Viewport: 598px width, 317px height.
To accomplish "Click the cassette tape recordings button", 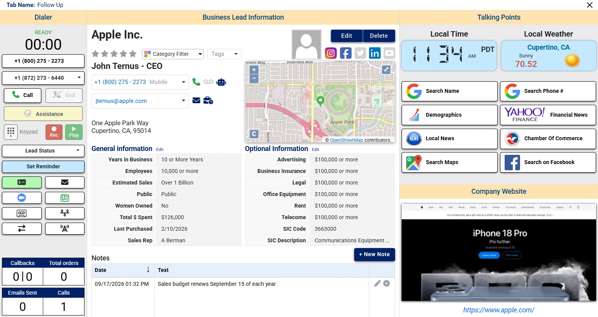I will coord(22,213).
